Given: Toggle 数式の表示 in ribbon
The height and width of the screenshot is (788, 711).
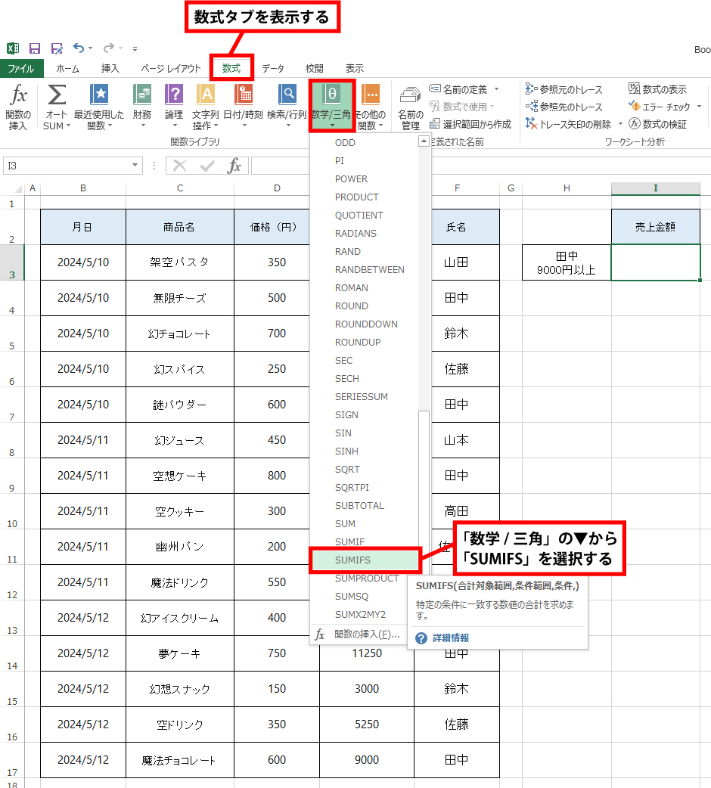Looking at the screenshot, I should [x=658, y=89].
